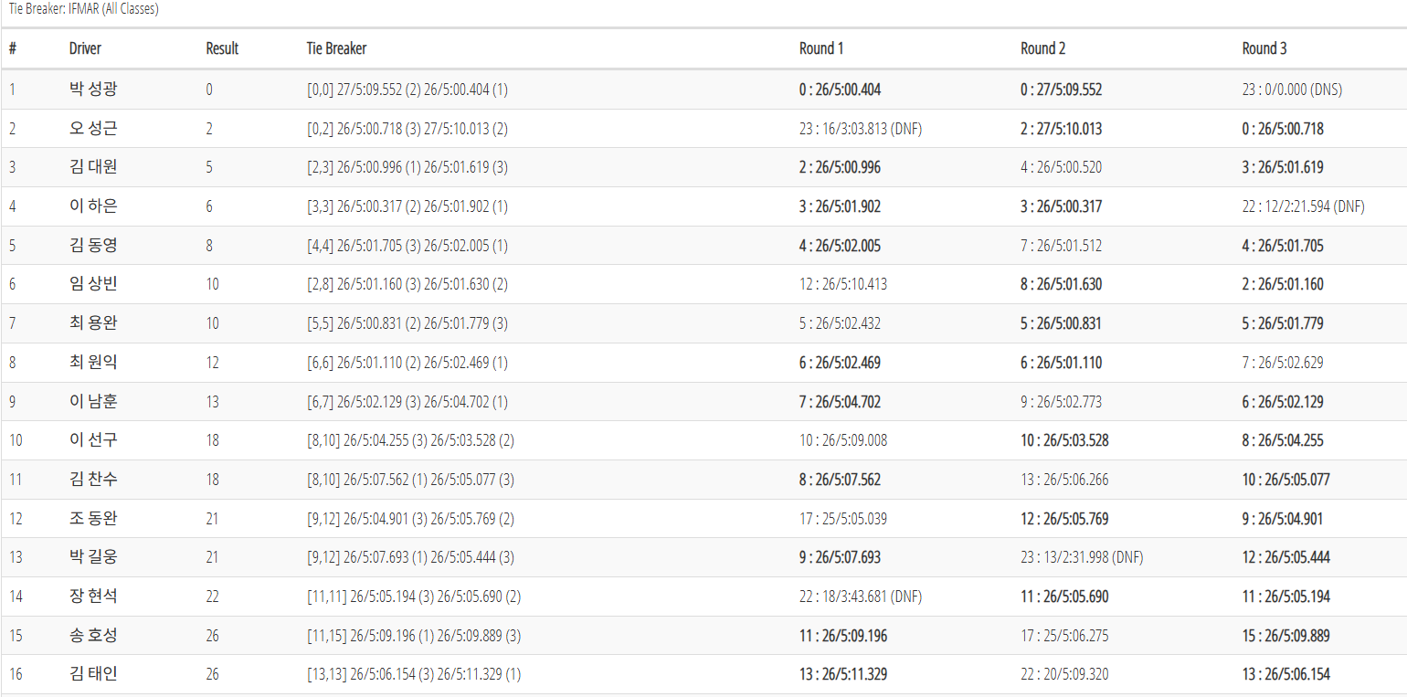Screen dimensions: 1407x697
Task: Select driver 김 대원 name
Action: pyautogui.click(x=93, y=167)
